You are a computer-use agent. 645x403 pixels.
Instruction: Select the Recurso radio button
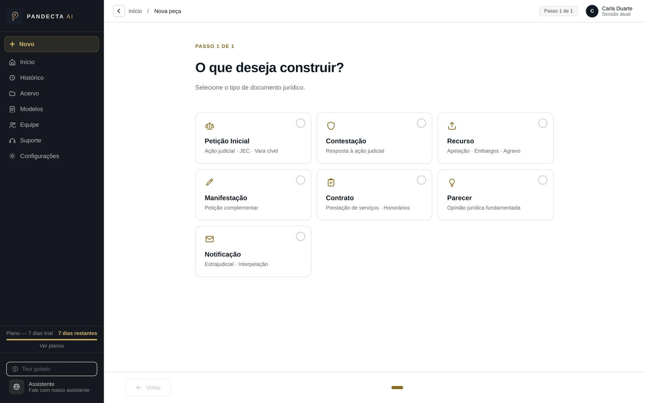(x=543, y=123)
